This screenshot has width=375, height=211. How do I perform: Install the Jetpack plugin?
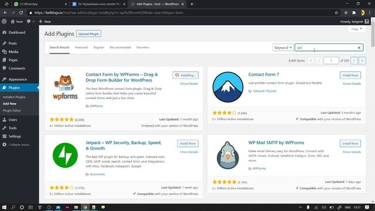(x=187, y=144)
